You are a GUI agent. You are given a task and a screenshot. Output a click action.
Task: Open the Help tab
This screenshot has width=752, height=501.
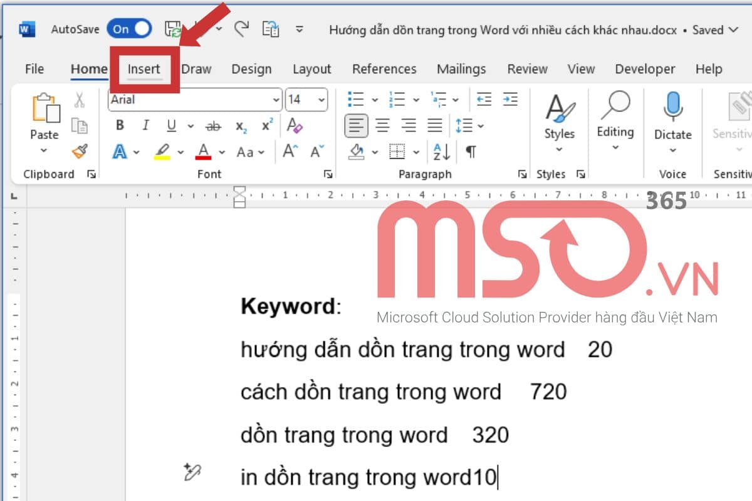pos(709,69)
